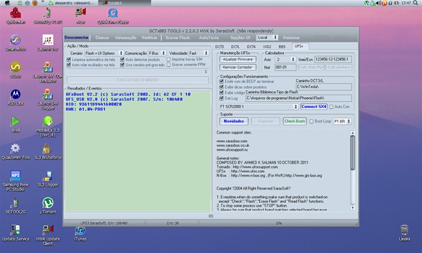Screen dimensions: 422x253
Task: Switch to the DCT4 tab
Action: coord(251,46)
